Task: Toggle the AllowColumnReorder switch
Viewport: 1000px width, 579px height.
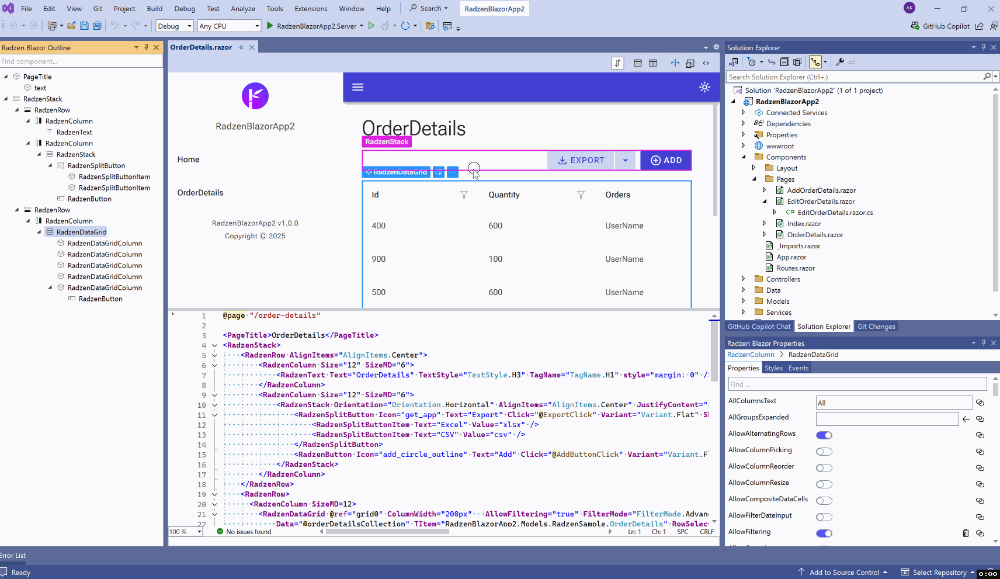Action: 824,468
